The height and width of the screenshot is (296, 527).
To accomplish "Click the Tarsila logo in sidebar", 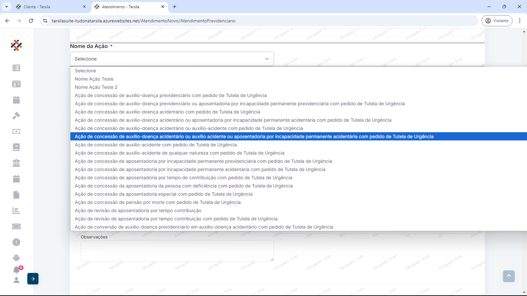I will pos(16,45).
